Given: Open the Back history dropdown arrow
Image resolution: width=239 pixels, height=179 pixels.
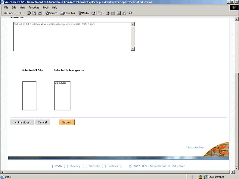Looking at the screenshot, I should (16, 13).
